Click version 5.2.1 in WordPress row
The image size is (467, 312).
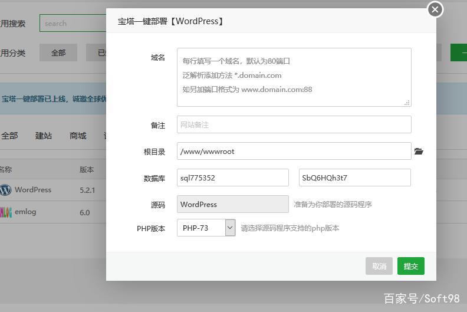pos(87,190)
